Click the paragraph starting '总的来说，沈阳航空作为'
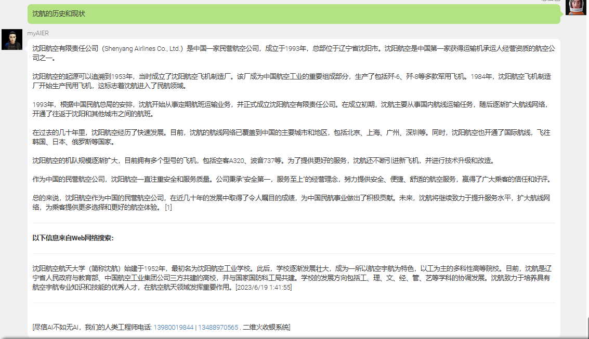This screenshot has width=589, height=339. click(291, 202)
